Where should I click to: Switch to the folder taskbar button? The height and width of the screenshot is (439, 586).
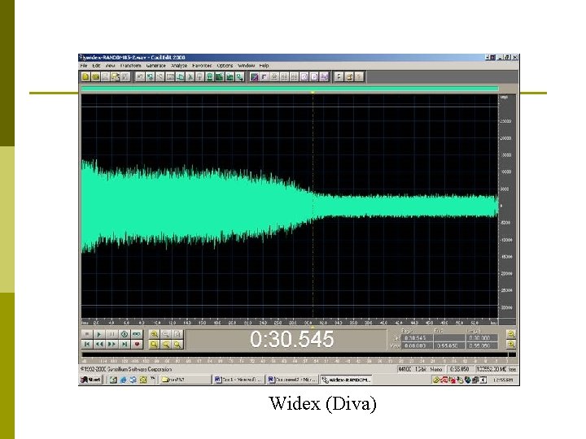coord(185,380)
